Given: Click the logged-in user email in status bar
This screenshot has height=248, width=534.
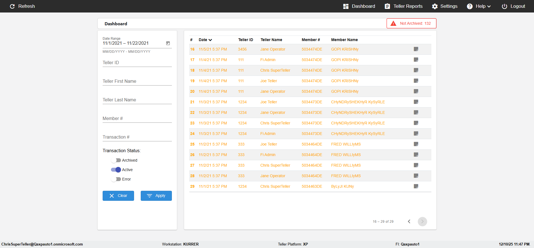Looking at the screenshot, I should tap(42, 244).
